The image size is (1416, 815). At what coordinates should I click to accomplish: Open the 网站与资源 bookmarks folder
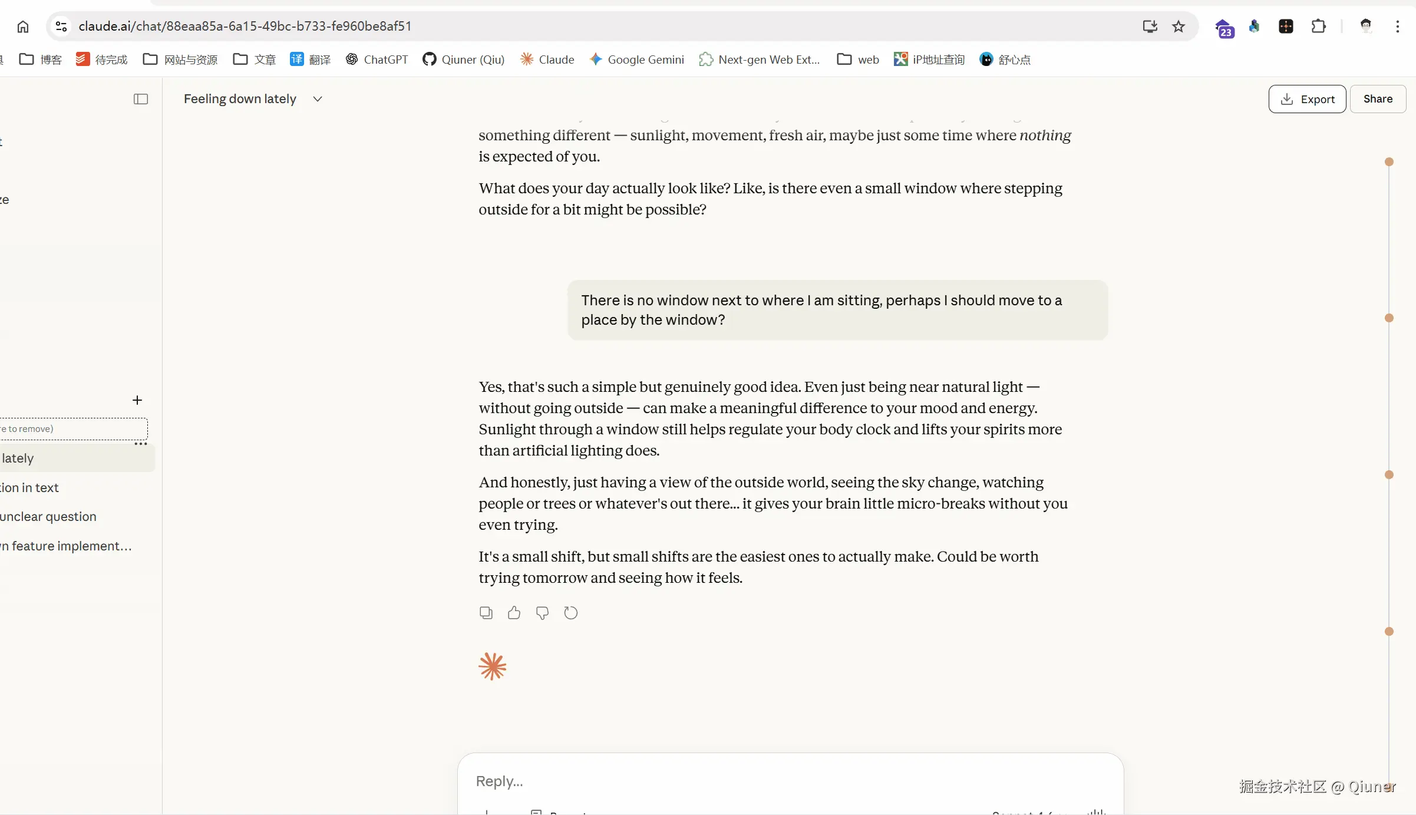click(x=180, y=60)
